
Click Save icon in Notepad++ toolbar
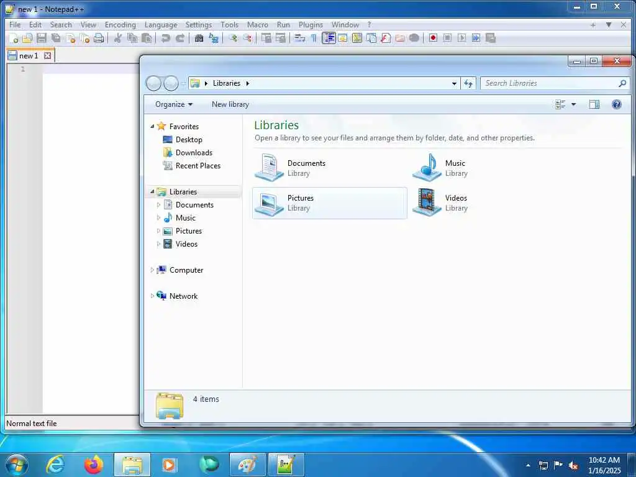pos(42,38)
